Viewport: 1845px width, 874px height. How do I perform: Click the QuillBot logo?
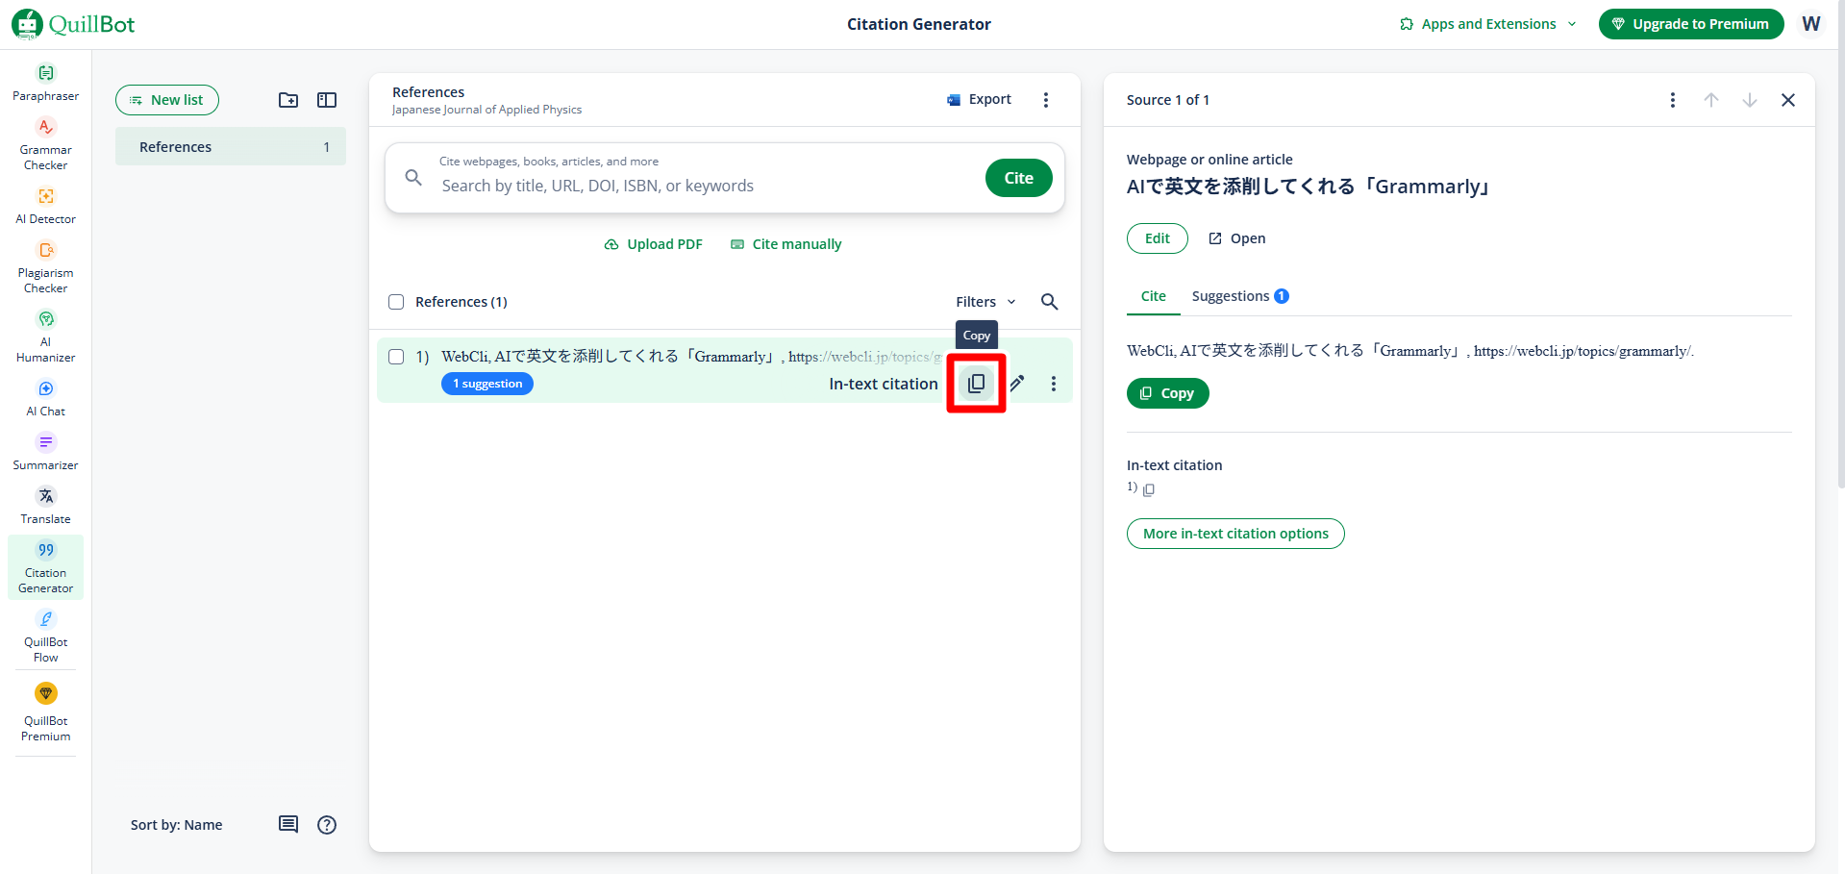coord(73,24)
